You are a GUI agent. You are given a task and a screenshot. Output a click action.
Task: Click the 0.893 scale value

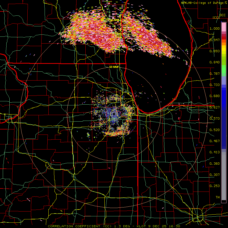point(215,51)
